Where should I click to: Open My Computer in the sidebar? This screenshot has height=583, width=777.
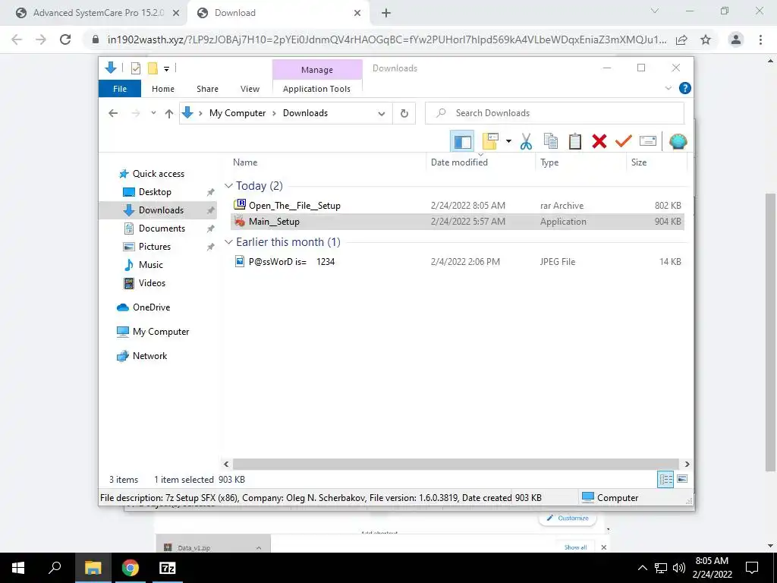click(161, 332)
